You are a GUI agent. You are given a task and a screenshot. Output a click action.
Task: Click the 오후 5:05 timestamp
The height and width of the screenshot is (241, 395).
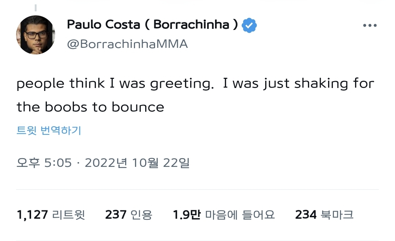coord(44,163)
